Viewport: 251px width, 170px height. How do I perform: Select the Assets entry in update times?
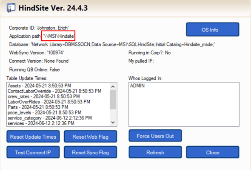pyautogui.click(x=40, y=86)
